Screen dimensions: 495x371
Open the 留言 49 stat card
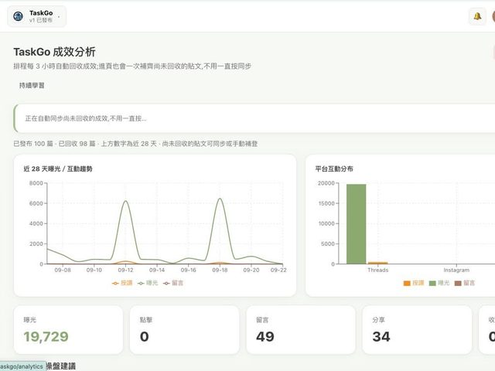(x=301, y=330)
